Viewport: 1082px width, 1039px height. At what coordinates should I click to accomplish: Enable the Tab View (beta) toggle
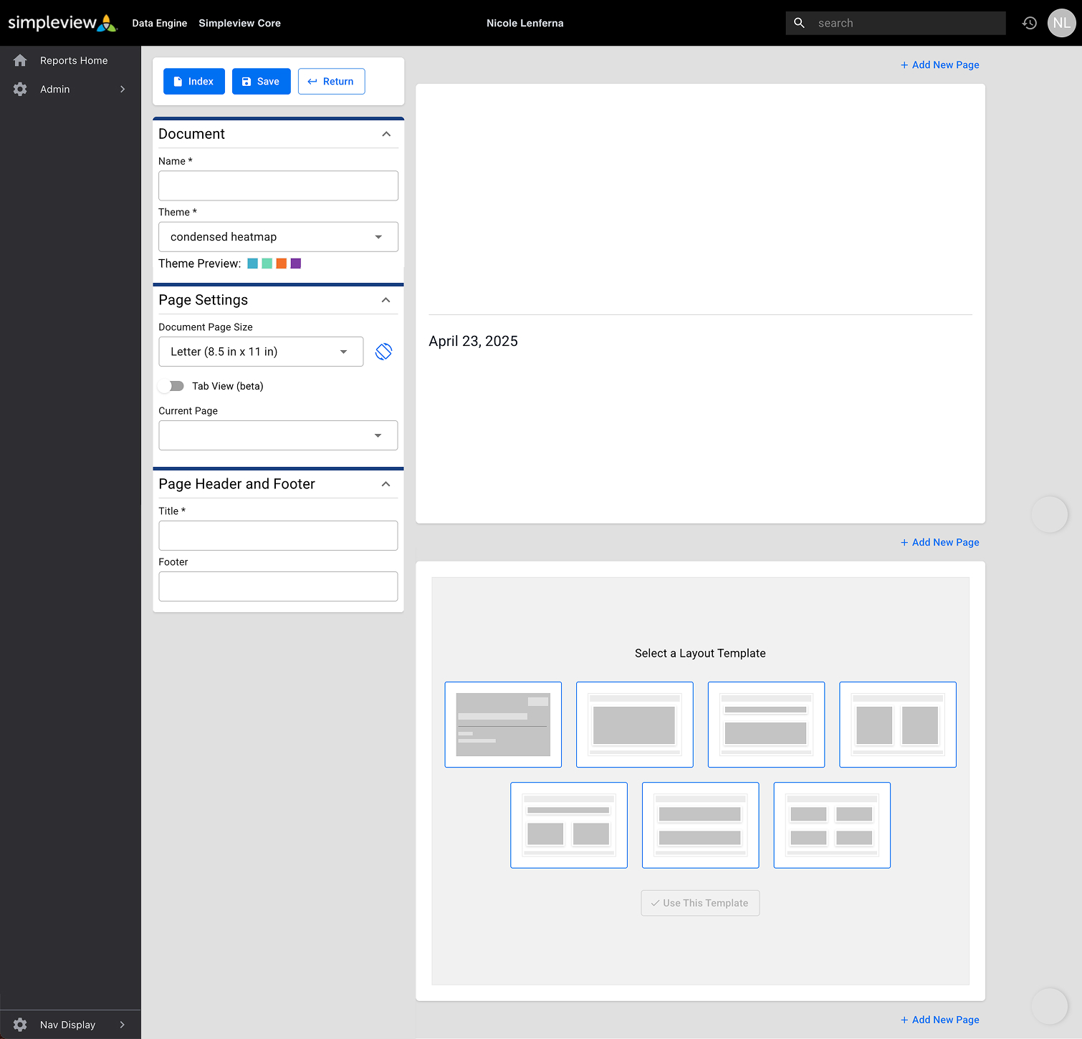click(172, 386)
